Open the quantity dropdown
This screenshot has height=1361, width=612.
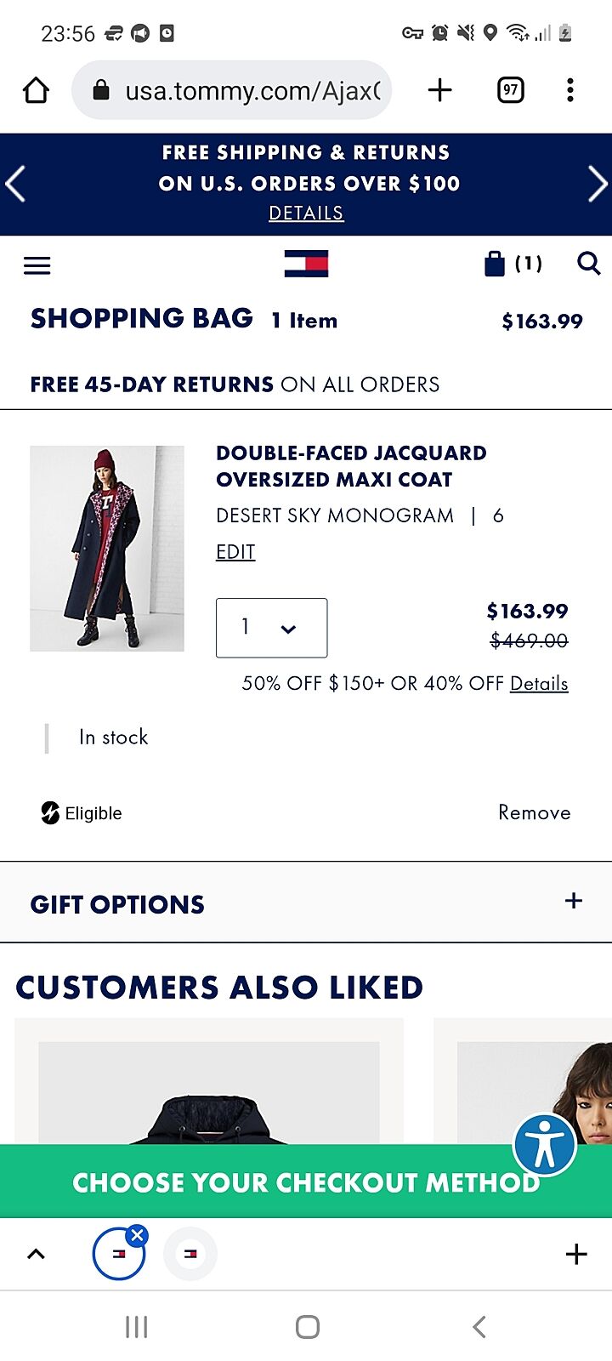coord(271,628)
